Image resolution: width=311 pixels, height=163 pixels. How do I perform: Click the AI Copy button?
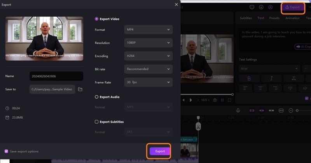click(303, 46)
